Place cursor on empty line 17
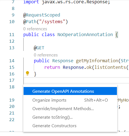The width and height of the screenshot is (129, 136). 76,80
